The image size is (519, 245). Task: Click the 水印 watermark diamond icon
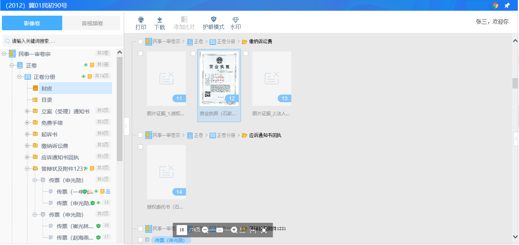(236, 20)
